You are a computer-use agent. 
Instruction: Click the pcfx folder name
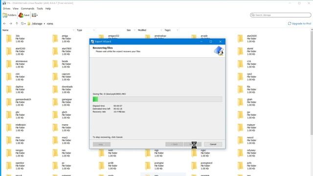click(x=249, y=163)
